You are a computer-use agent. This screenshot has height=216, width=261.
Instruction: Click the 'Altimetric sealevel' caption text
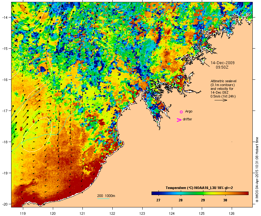[223, 81]
